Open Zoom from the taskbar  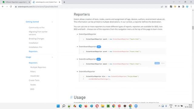[x=136, y=106]
